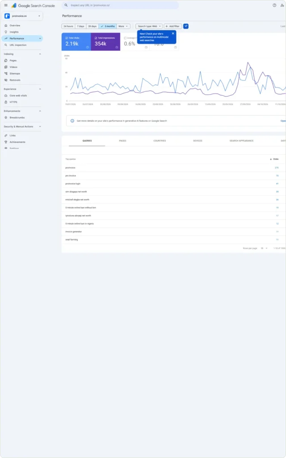
Task: Close the multimodal web searches tooltip
Action: 173,34
